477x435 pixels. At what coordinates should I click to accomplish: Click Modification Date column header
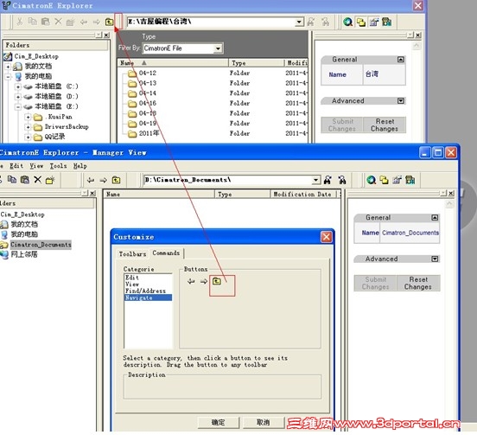[x=303, y=195]
